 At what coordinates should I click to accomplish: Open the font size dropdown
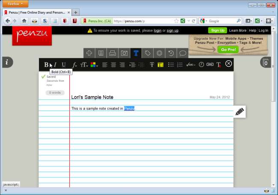click(x=84, y=65)
